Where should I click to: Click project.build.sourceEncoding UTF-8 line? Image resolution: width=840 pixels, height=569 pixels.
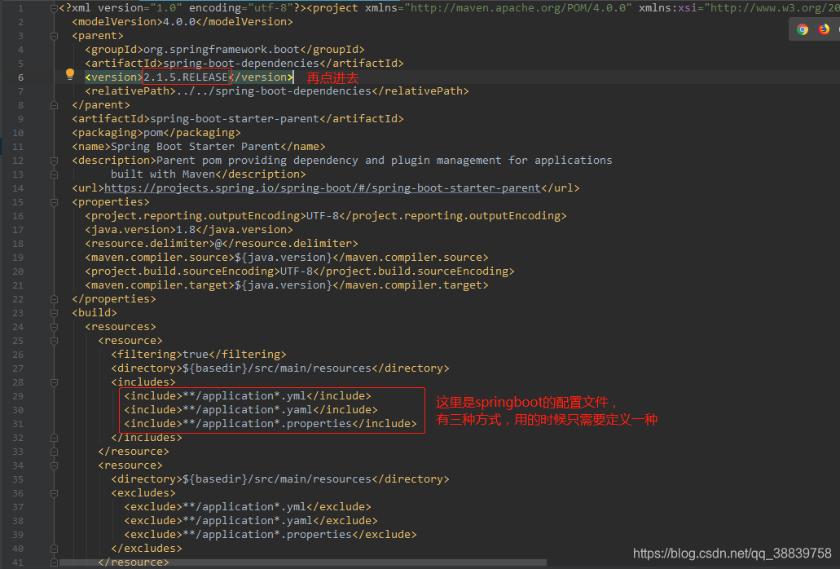click(x=300, y=271)
